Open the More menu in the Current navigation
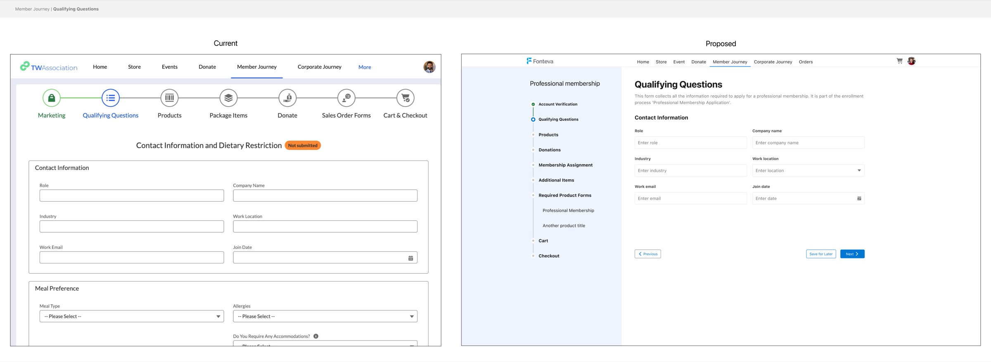The height and width of the screenshot is (362, 991). point(365,67)
